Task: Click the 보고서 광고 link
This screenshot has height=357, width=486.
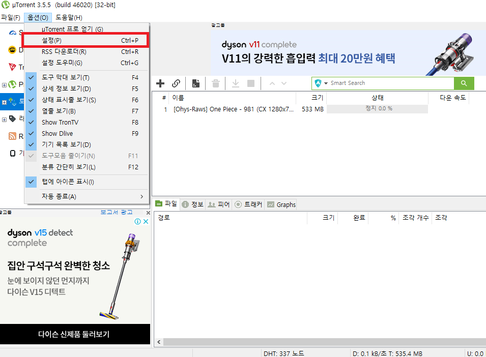Action: (116, 213)
